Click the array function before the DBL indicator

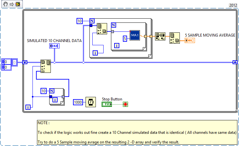175,38
